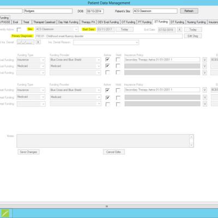Open Treat Funding Provider Blue Cross dropdown
The height and width of the screenshot is (218, 218).
point(75,90)
